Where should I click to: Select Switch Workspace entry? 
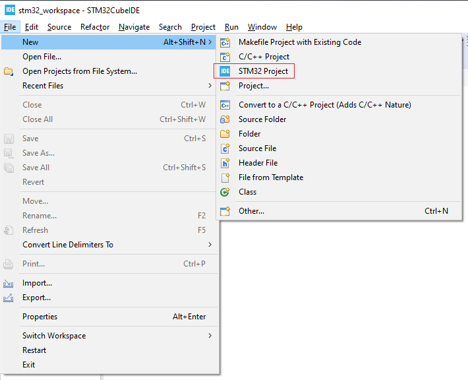[x=109, y=336]
